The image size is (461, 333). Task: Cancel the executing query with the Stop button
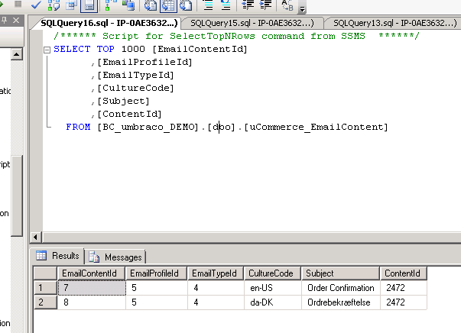click(18, 4)
